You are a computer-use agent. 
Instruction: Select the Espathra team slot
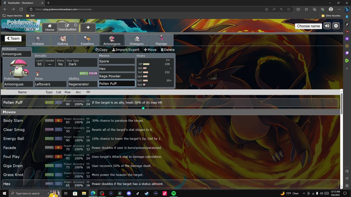click(87, 40)
